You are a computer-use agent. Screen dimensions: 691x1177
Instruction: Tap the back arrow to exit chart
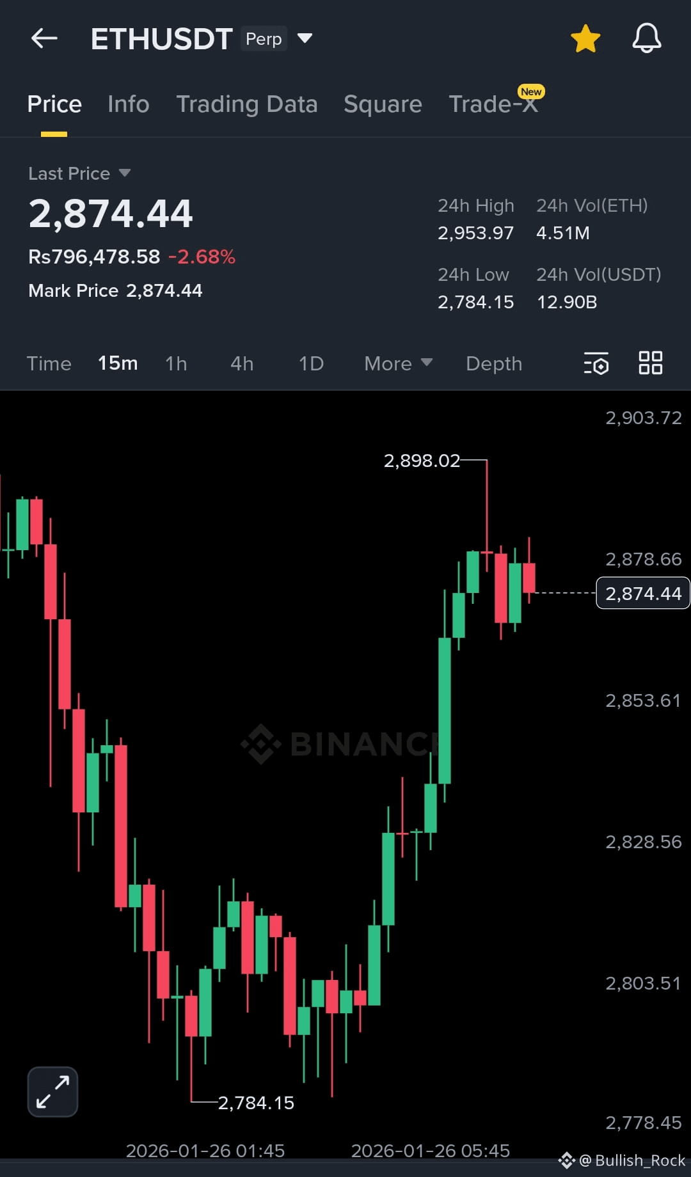tap(44, 38)
